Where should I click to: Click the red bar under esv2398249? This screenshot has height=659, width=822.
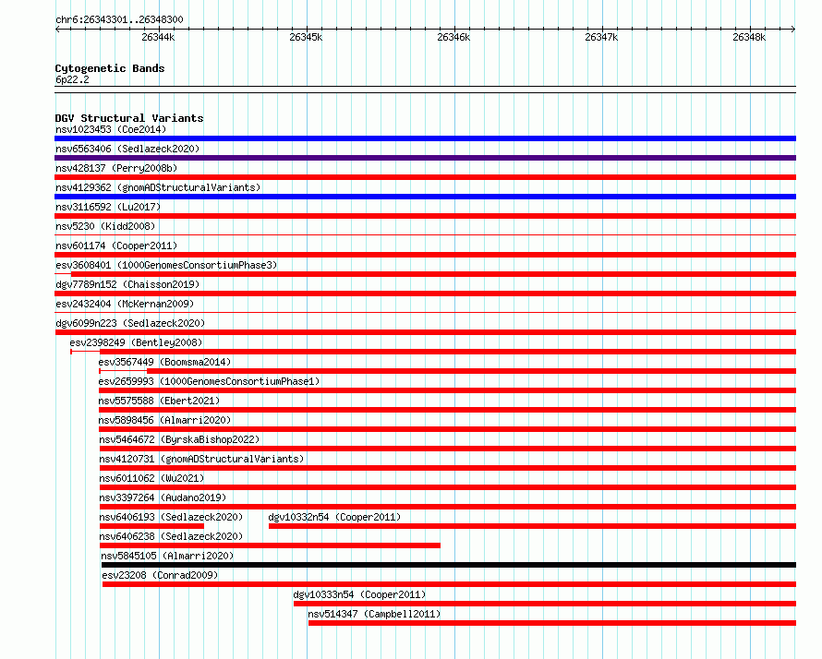coord(448,352)
